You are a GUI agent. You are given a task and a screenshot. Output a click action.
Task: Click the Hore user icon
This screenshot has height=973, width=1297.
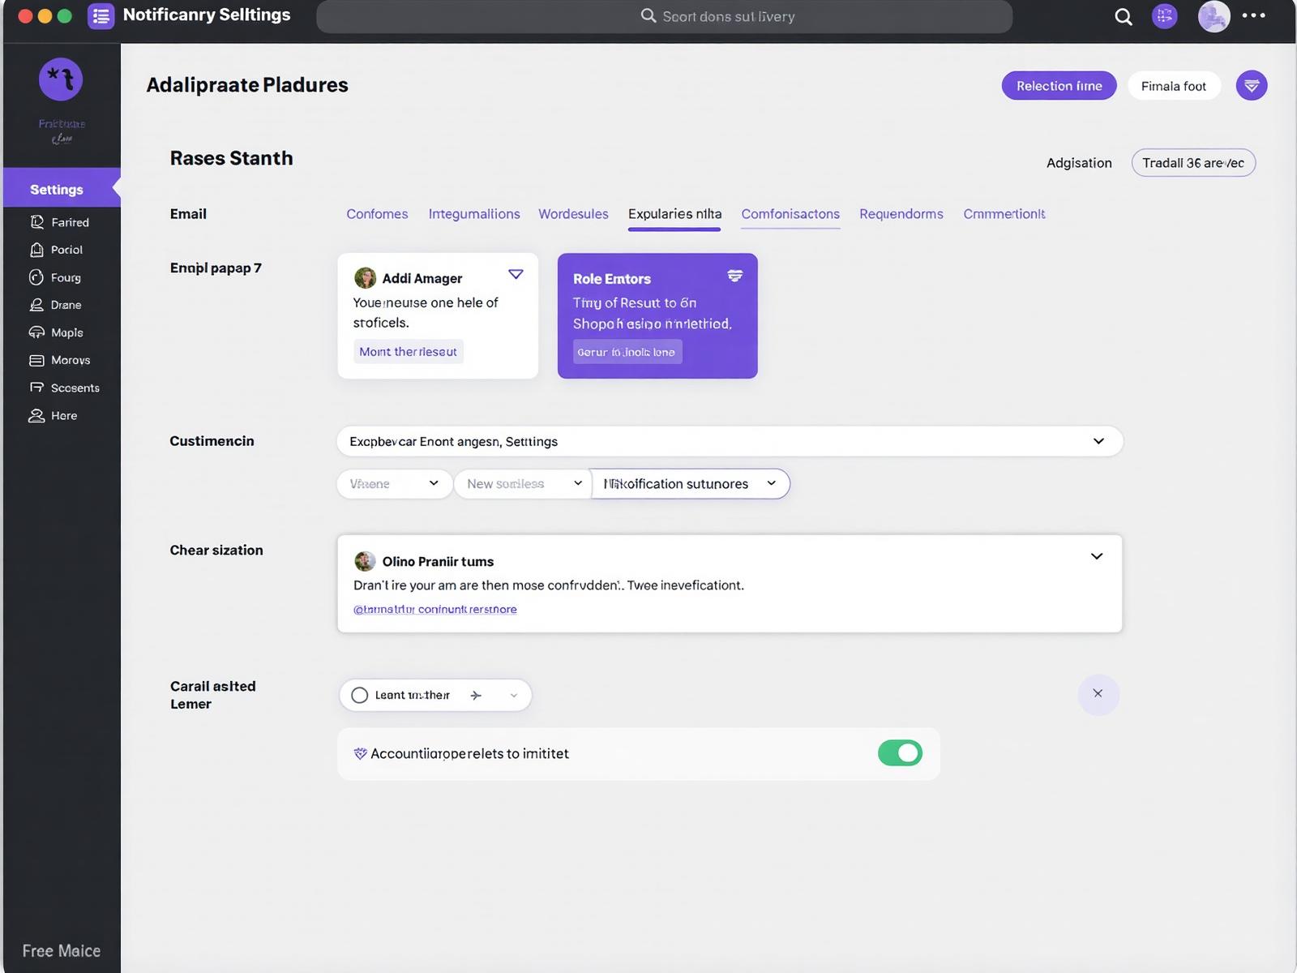click(36, 415)
